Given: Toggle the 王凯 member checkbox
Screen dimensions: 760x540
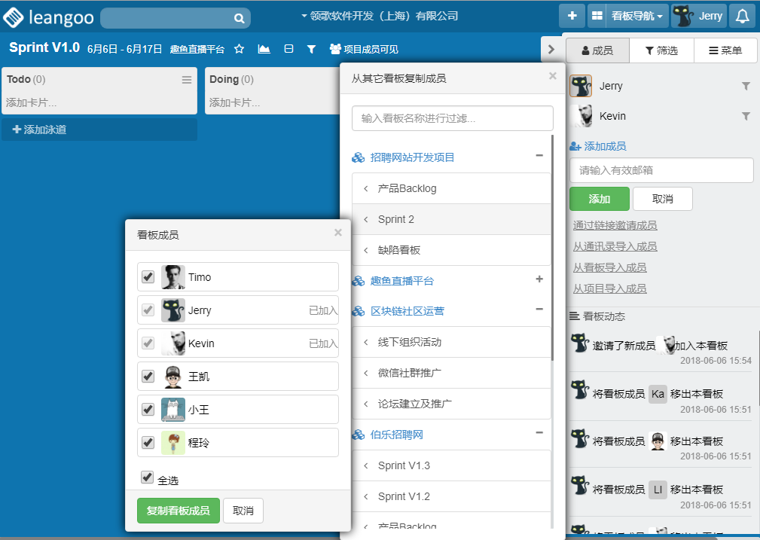Looking at the screenshot, I should 148,377.
